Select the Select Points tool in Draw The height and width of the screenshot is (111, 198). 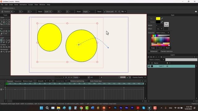(x=1, y=20)
